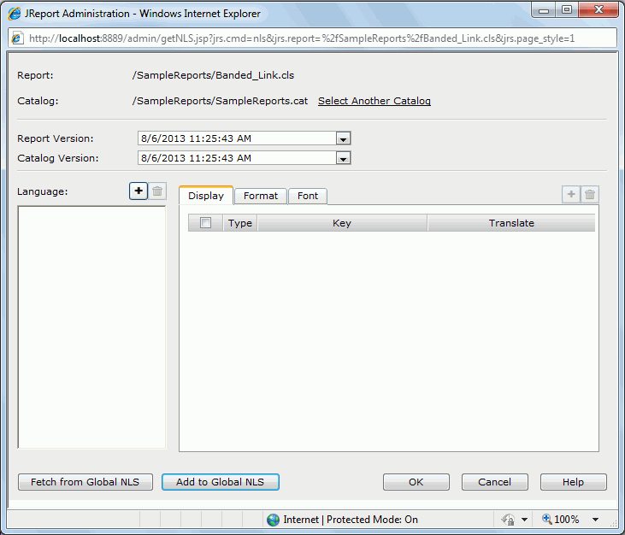Click Add to Global NLS button
The image size is (625, 535).
click(x=221, y=482)
